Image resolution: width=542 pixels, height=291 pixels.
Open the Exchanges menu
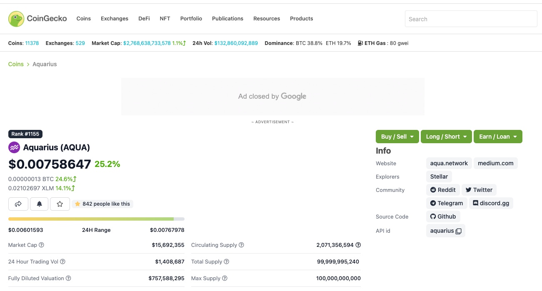click(x=115, y=19)
